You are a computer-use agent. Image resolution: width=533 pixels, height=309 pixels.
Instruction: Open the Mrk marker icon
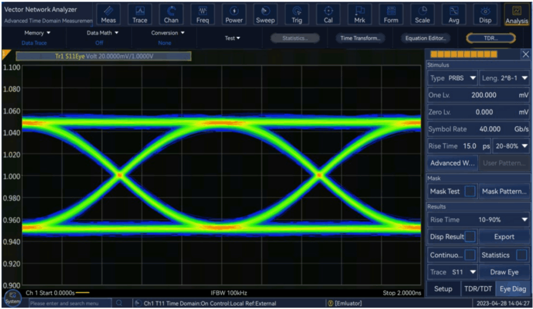point(360,14)
